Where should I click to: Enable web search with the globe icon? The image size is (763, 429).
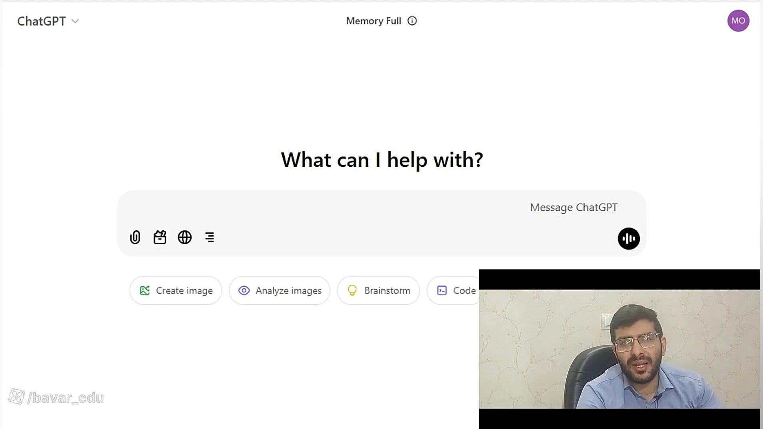click(185, 237)
